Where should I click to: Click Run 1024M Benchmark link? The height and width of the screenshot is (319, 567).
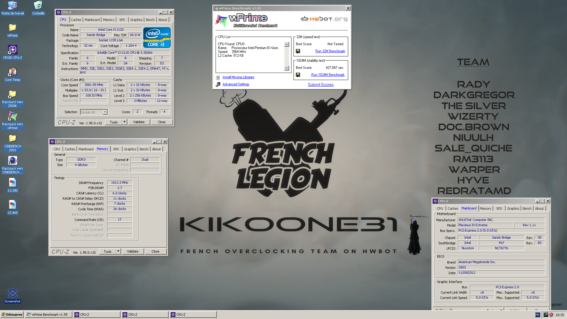pyautogui.click(x=328, y=75)
